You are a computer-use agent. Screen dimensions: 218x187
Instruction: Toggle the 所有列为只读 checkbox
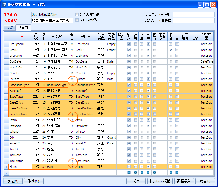click(x=77, y=14)
